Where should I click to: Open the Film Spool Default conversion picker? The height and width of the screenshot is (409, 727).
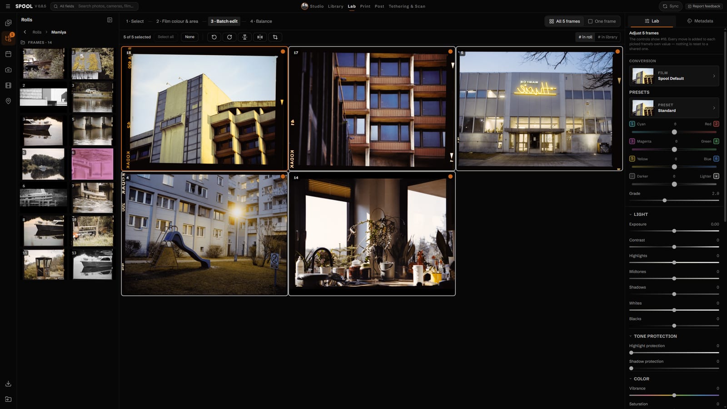(674, 75)
